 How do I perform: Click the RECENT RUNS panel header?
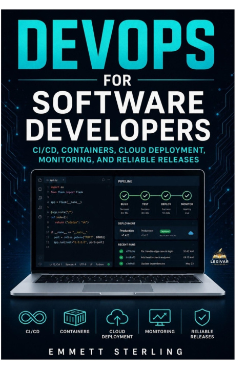click(127, 244)
